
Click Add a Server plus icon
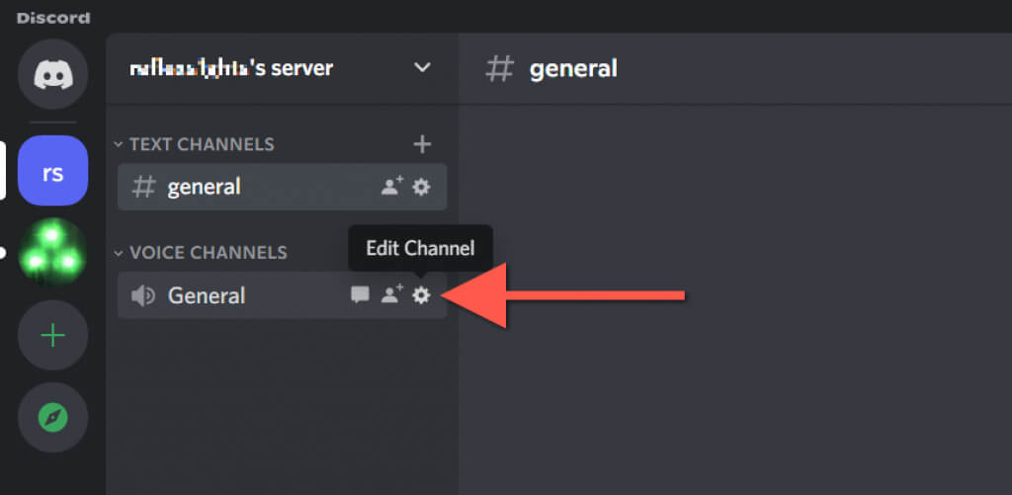tap(52, 336)
